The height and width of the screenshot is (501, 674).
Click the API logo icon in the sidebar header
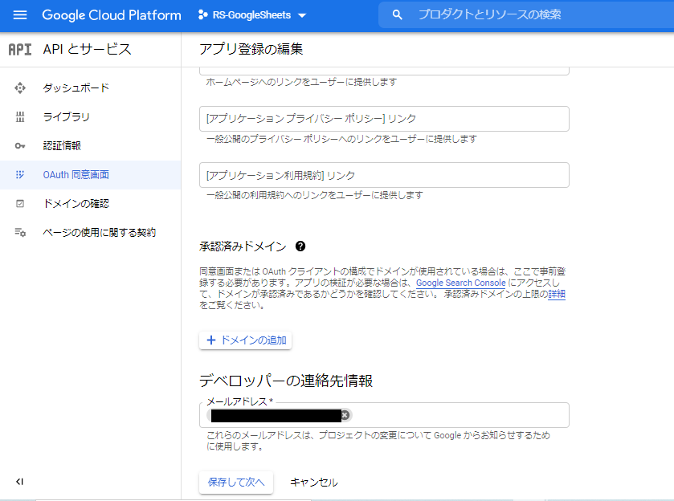click(20, 50)
